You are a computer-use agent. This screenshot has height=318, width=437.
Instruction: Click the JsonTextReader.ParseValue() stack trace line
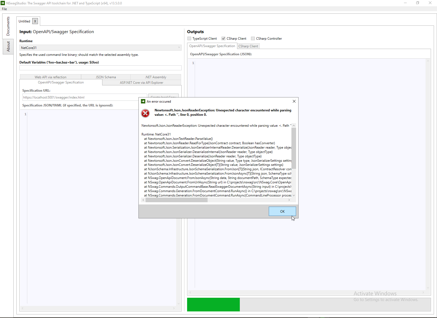click(178, 139)
